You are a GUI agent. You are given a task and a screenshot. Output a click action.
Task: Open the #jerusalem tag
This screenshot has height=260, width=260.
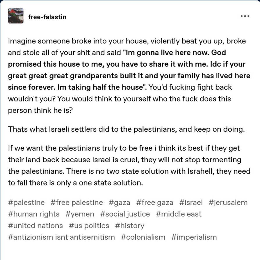coord(228,202)
